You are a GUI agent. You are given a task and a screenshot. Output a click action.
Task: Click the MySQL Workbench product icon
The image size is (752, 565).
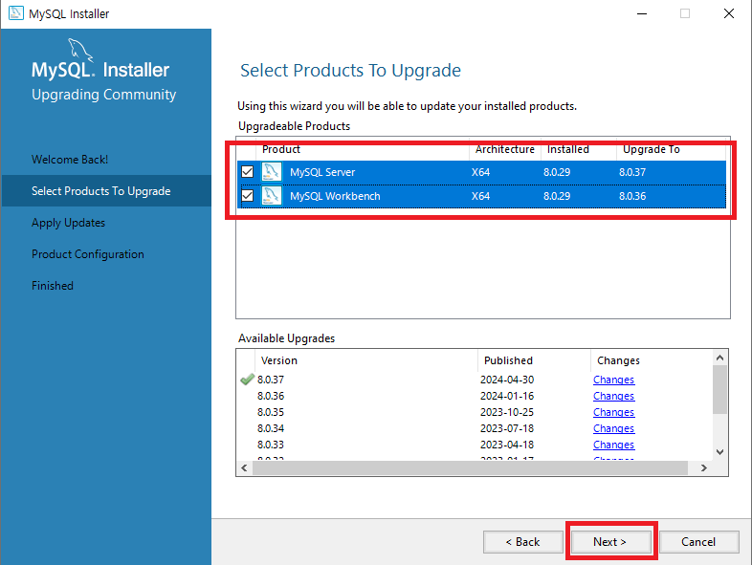pyautogui.click(x=272, y=196)
